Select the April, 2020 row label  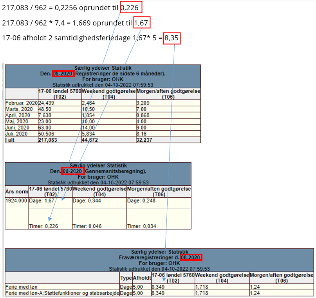click(18, 116)
